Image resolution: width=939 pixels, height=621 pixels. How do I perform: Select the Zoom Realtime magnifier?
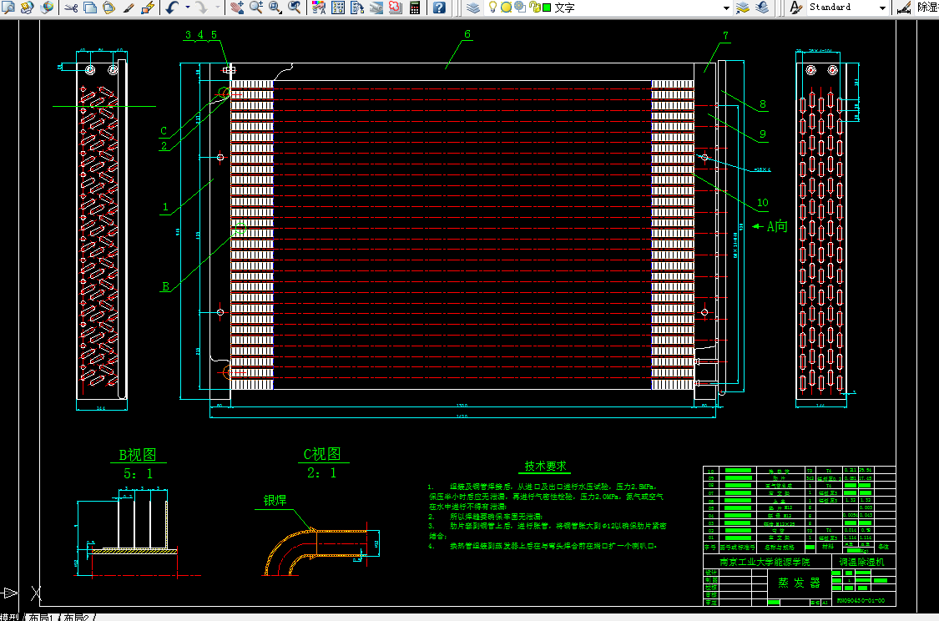[256, 8]
